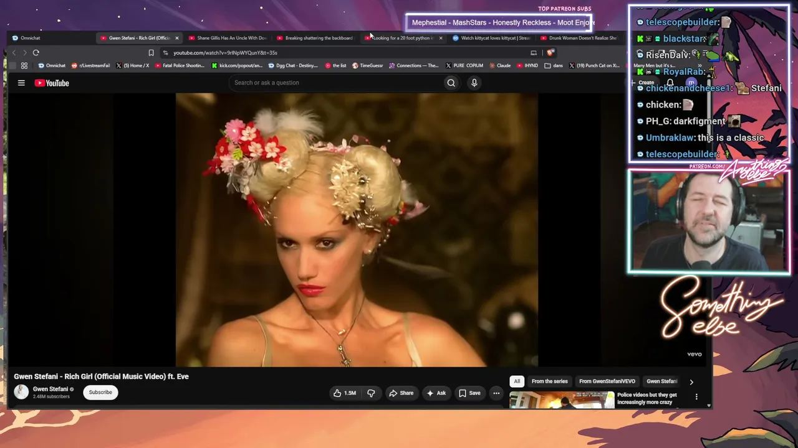This screenshot has height=448, width=798.
Task: Click the Rich Girl video player
Action: coord(357,230)
